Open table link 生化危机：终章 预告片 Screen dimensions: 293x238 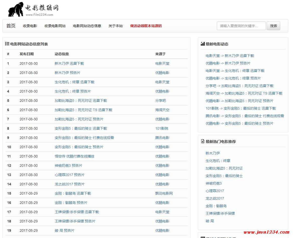pyautogui.click(x=72, y=91)
